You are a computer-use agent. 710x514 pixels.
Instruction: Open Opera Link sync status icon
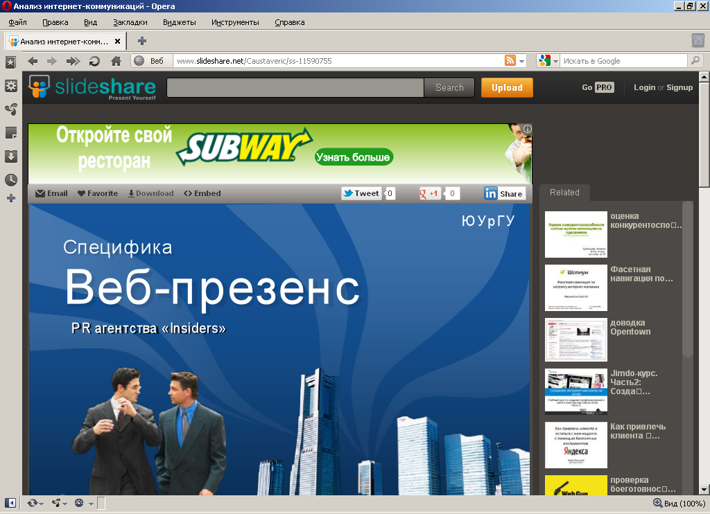pyautogui.click(x=33, y=503)
